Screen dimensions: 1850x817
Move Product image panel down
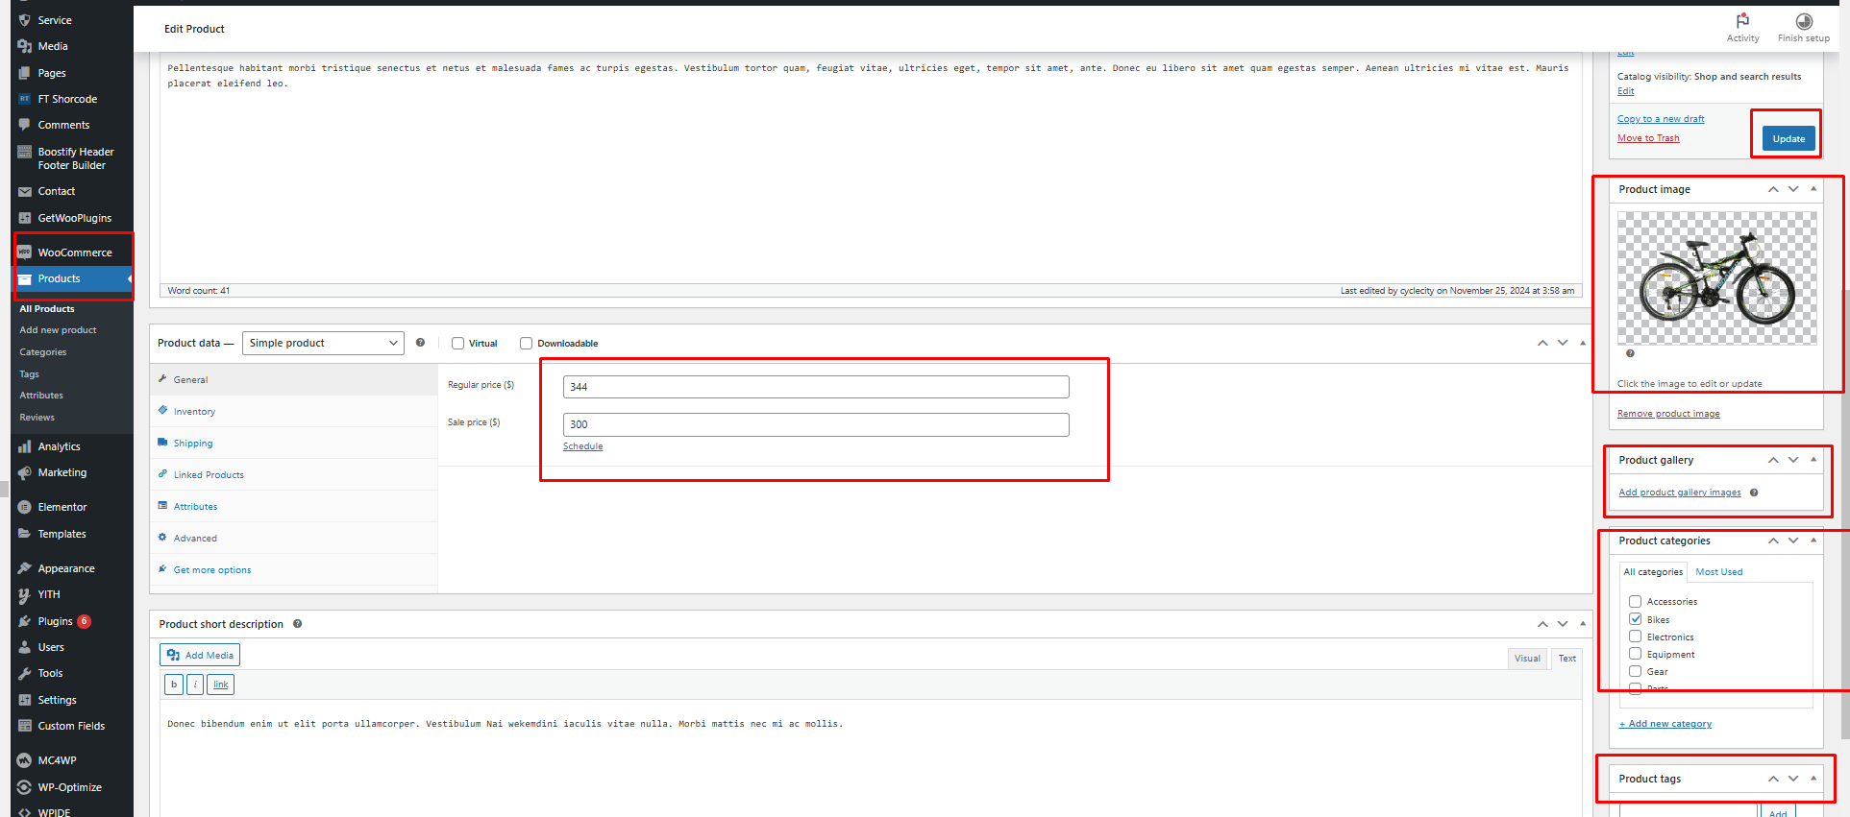pos(1793,189)
